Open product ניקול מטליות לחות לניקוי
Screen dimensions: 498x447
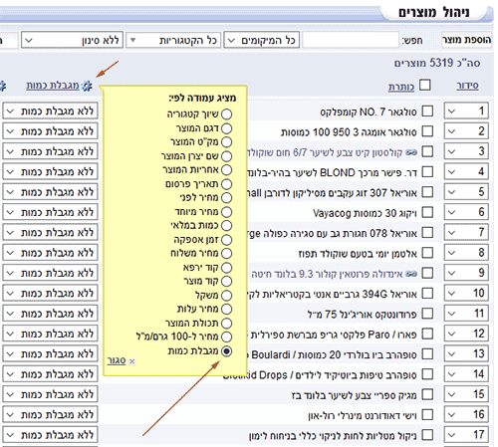333,436
